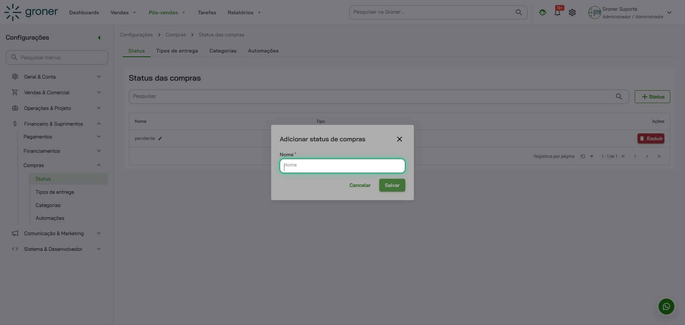Click the Groner logo
This screenshot has height=325, width=685.
(x=31, y=12)
